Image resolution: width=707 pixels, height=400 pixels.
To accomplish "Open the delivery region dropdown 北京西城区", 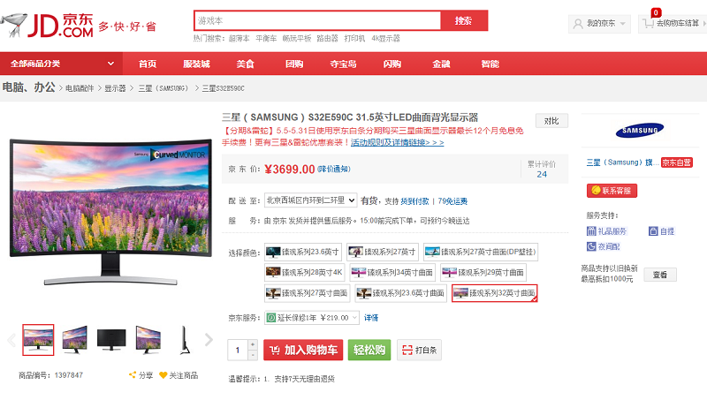I will (311, 200).
